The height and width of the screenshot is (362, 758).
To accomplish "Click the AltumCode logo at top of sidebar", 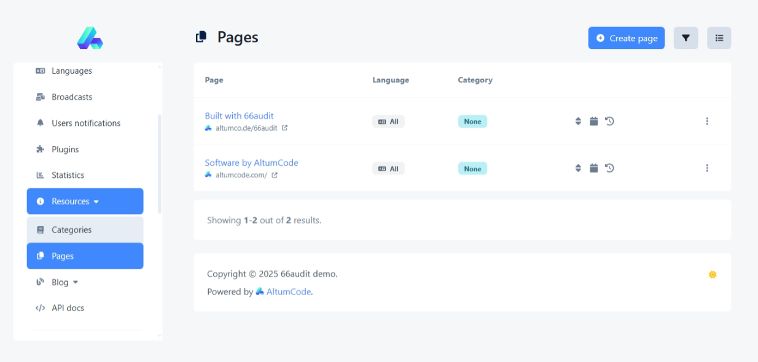I will [x=90, y=38].
